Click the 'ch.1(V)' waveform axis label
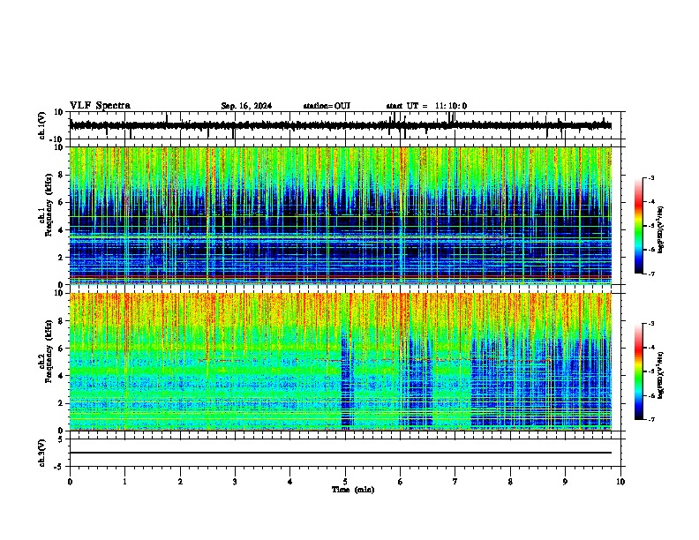699x540 pixels. [42, 125]
